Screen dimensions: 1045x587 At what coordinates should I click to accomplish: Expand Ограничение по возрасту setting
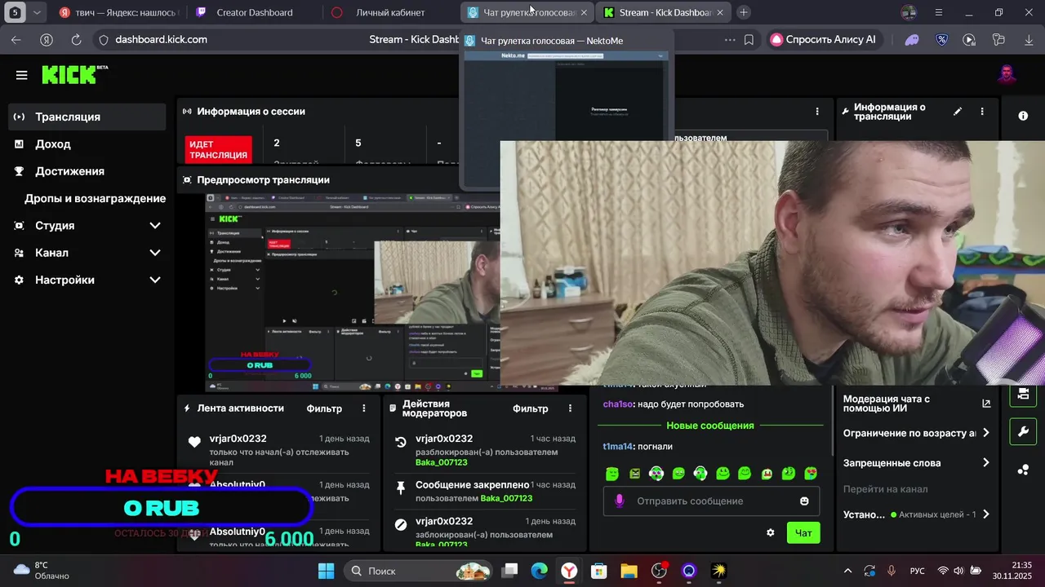[x=917, y=433]
